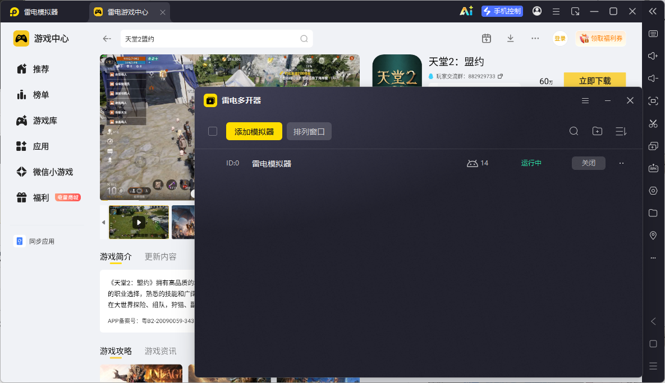Open 福利 welfare in left navigation
Image resolution: width=665 pixels, height=383 pixels.
click(x=48, y=198)
